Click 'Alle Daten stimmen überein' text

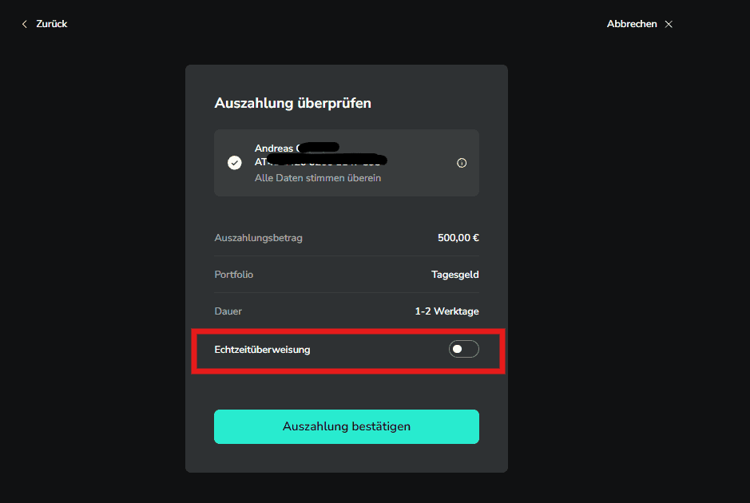pos(318,178)
